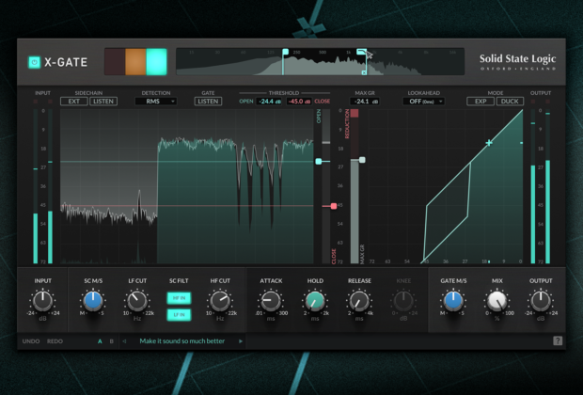Open the help question mark button
The image size is (583, 395).
point(558,340)
